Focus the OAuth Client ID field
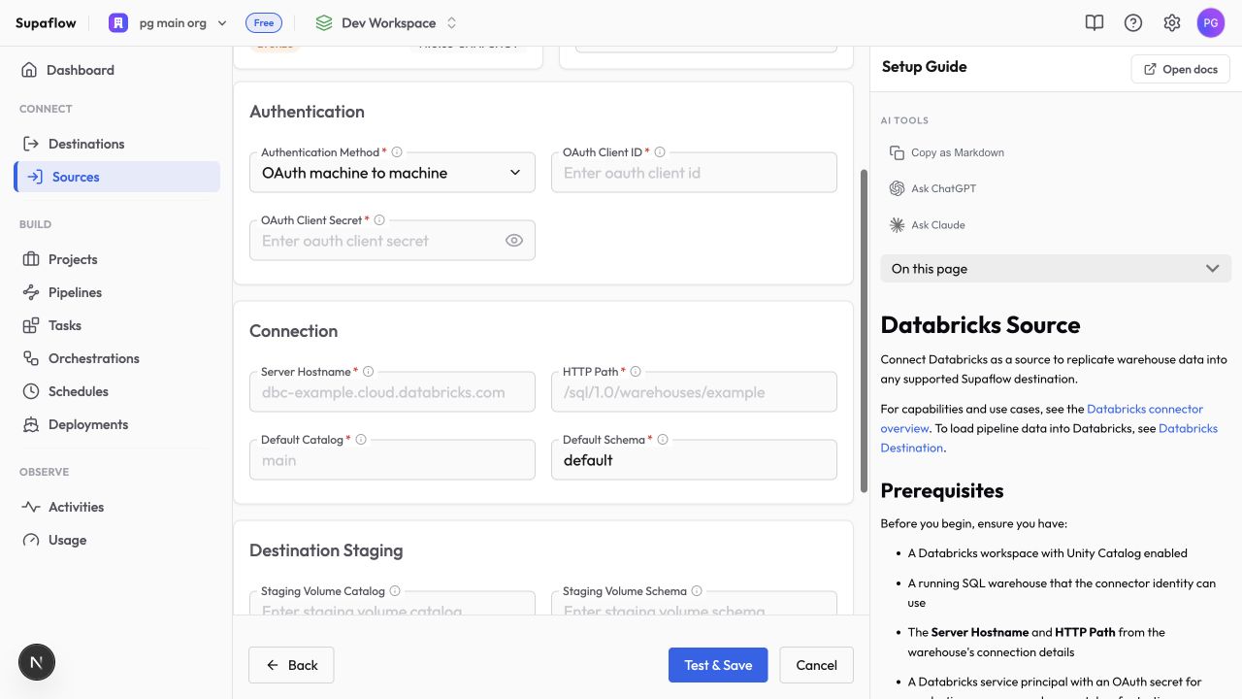1242x699 pixels. coord(694,173)
